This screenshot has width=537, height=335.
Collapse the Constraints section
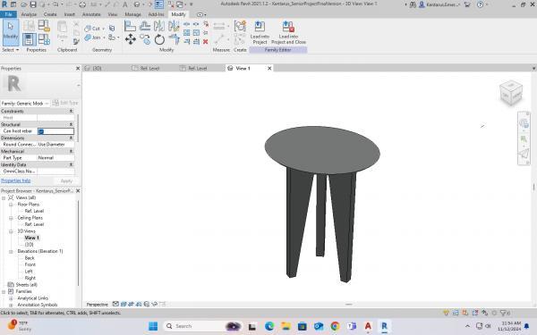pos(72,112)
